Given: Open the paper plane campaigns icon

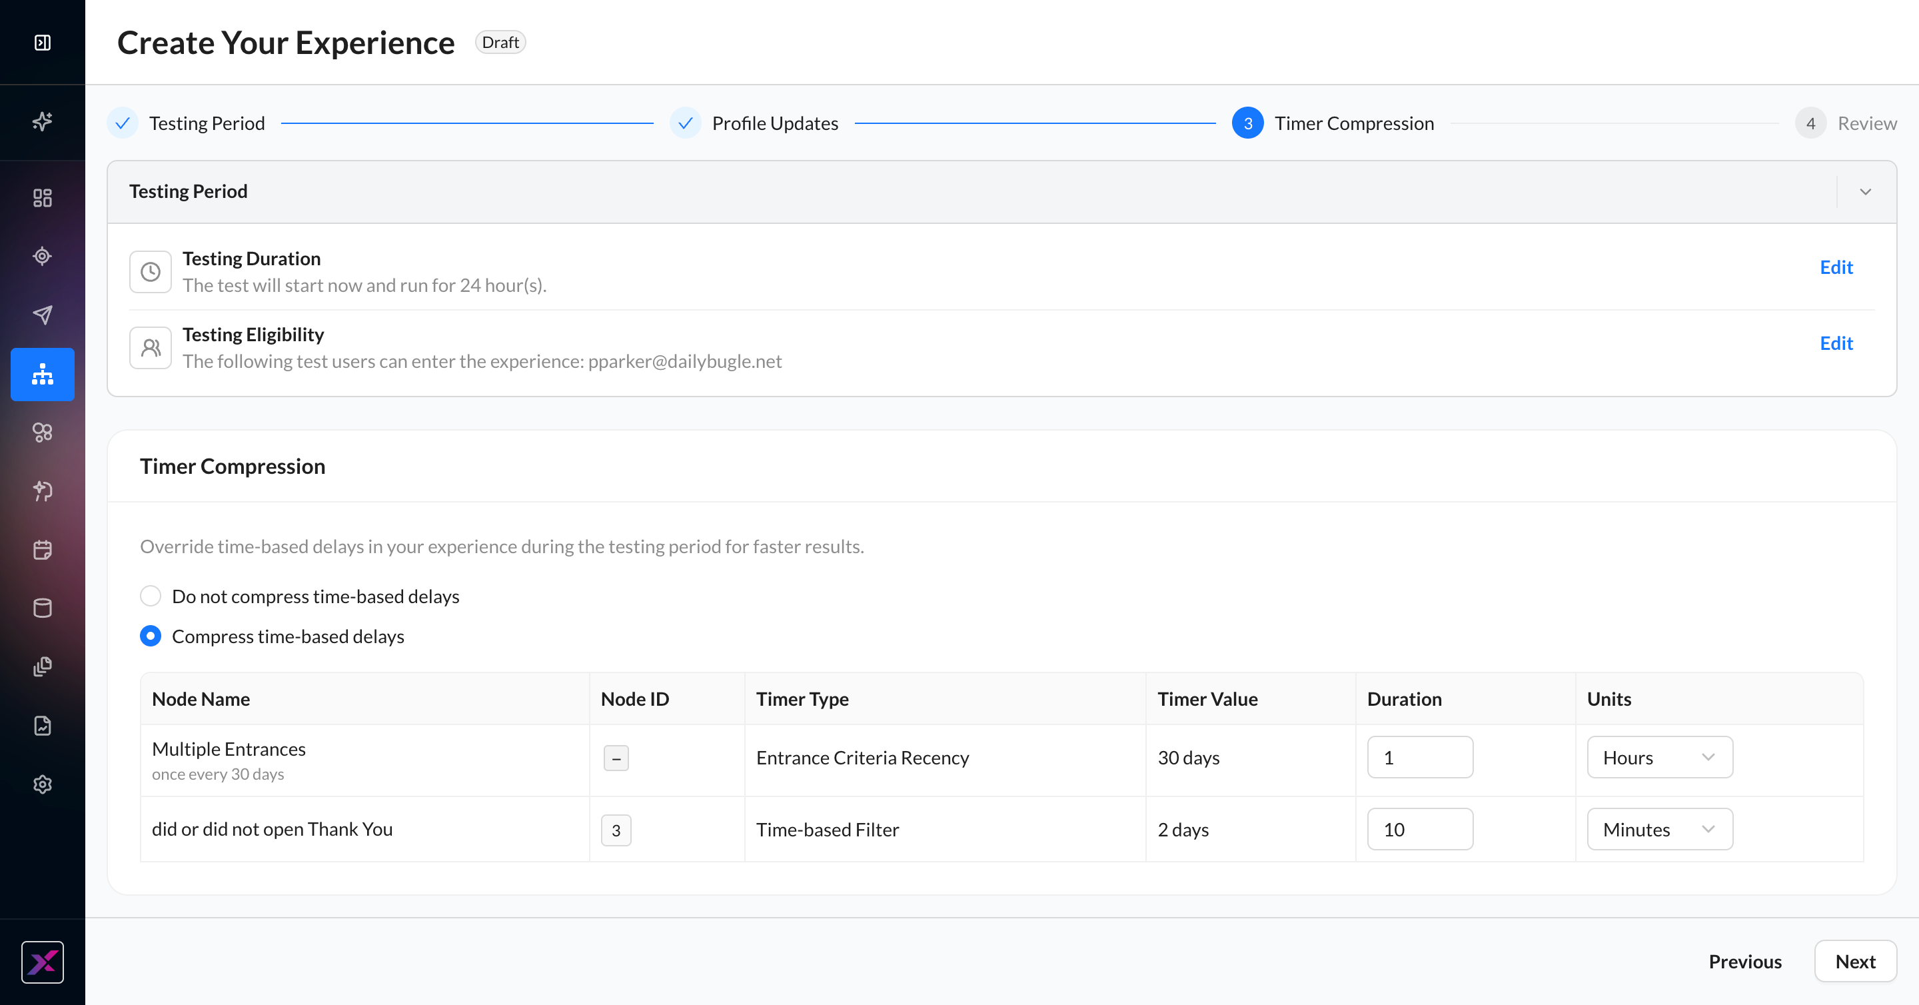Looking at the screenshot, I should (x=43, y=315).
